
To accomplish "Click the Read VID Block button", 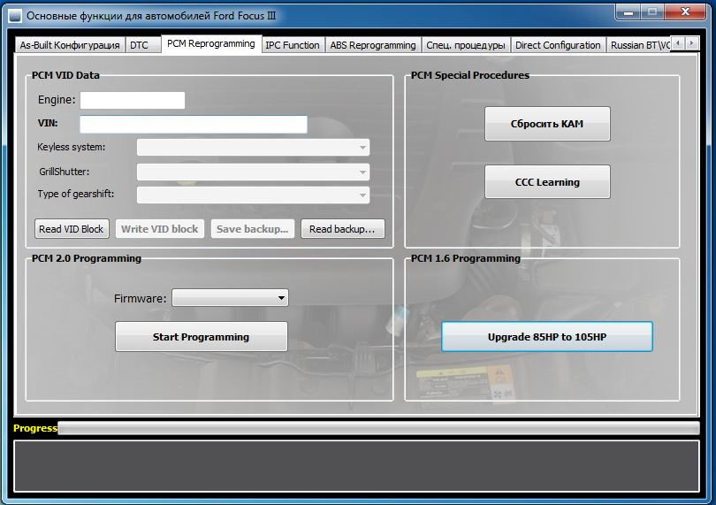I will pos(72,229).
